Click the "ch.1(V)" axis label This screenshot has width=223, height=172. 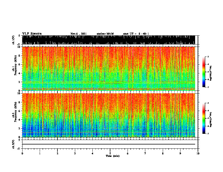click(x=14, y=40)
